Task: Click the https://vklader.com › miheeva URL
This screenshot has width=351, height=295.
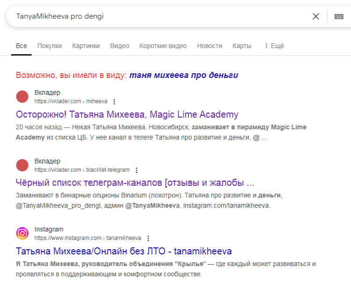Action: pos(71,101)
